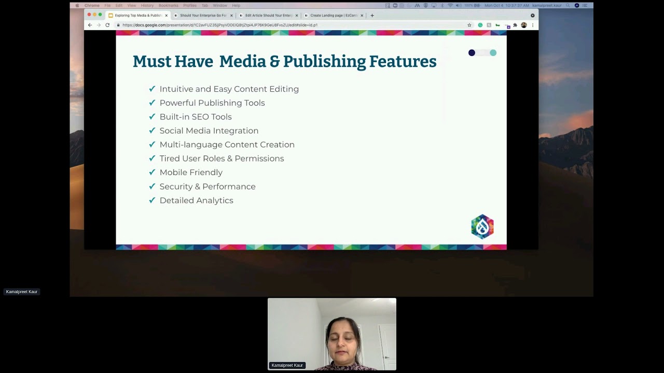
Task: Open the View menu
Action: [132, 6]
